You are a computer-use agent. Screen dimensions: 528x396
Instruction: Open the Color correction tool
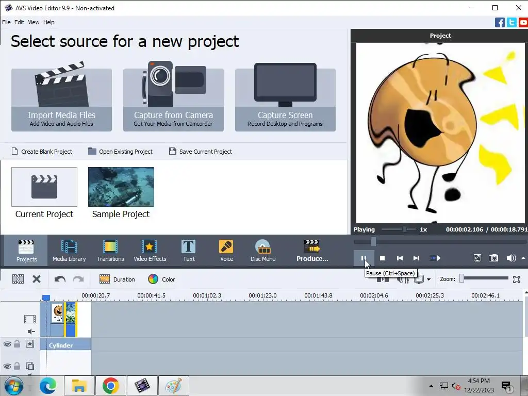[x=161, y=279]
